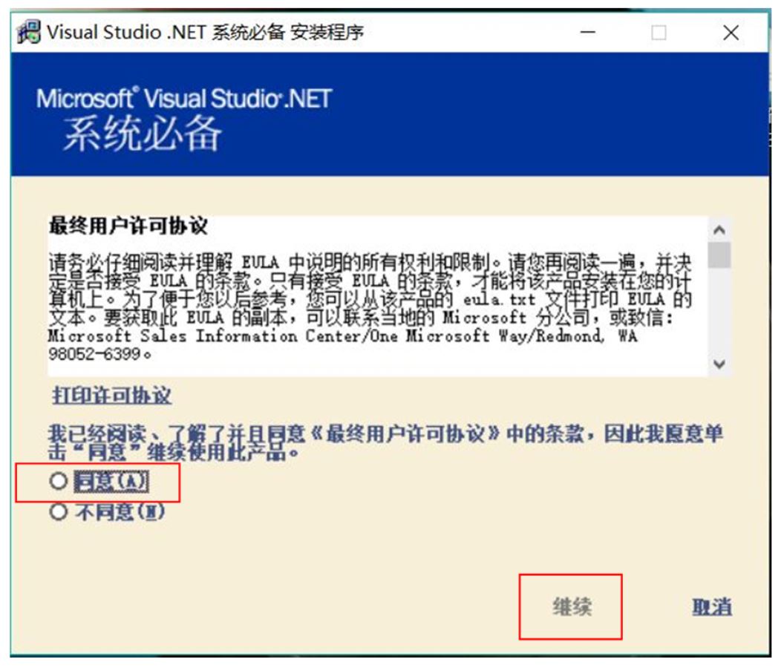Open the 打印许可协议 link

(112, 395)
